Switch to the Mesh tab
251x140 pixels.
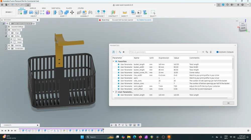tap(44, 8)
